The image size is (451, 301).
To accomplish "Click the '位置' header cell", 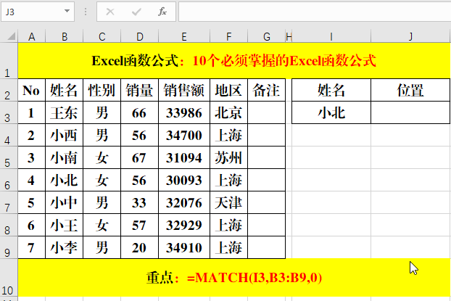I will [410, 90].
